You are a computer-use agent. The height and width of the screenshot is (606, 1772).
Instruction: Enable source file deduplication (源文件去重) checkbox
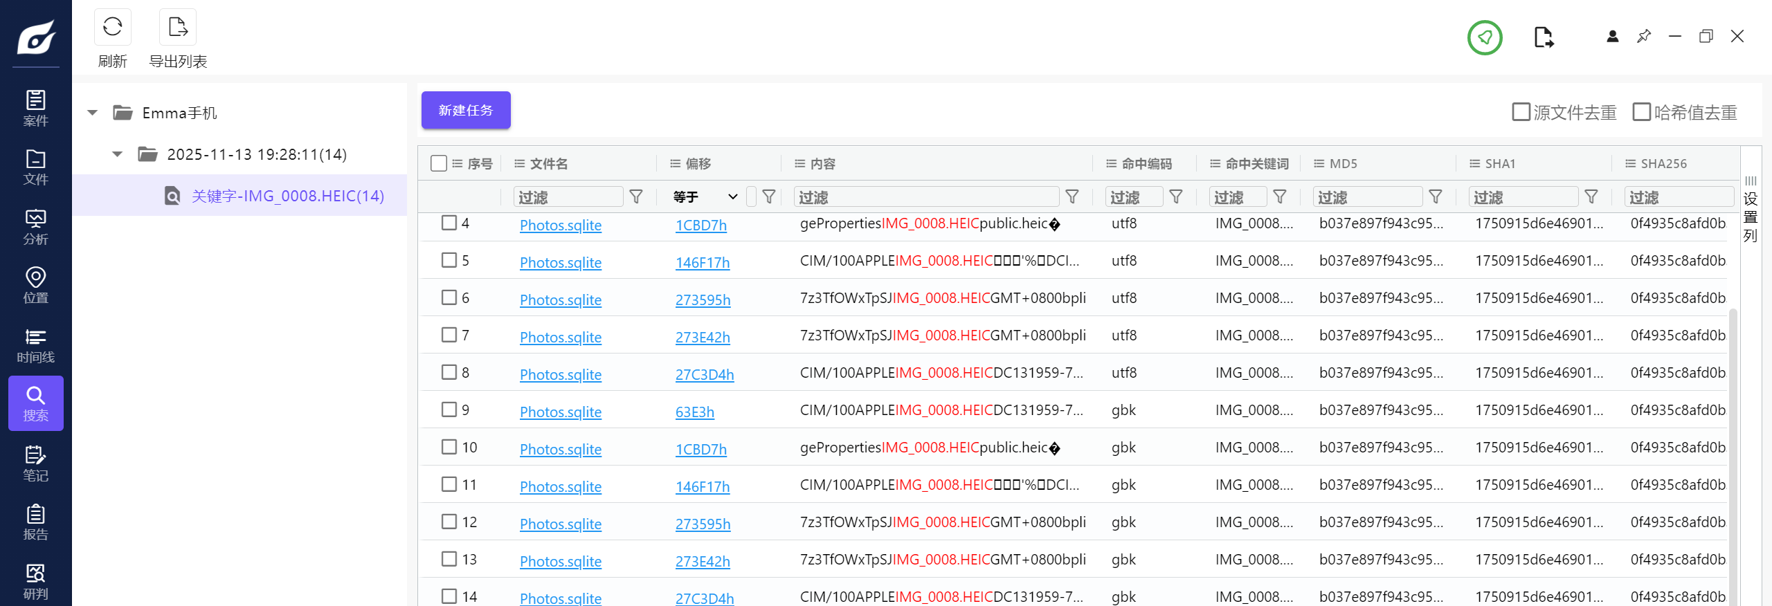(1521, 112)
